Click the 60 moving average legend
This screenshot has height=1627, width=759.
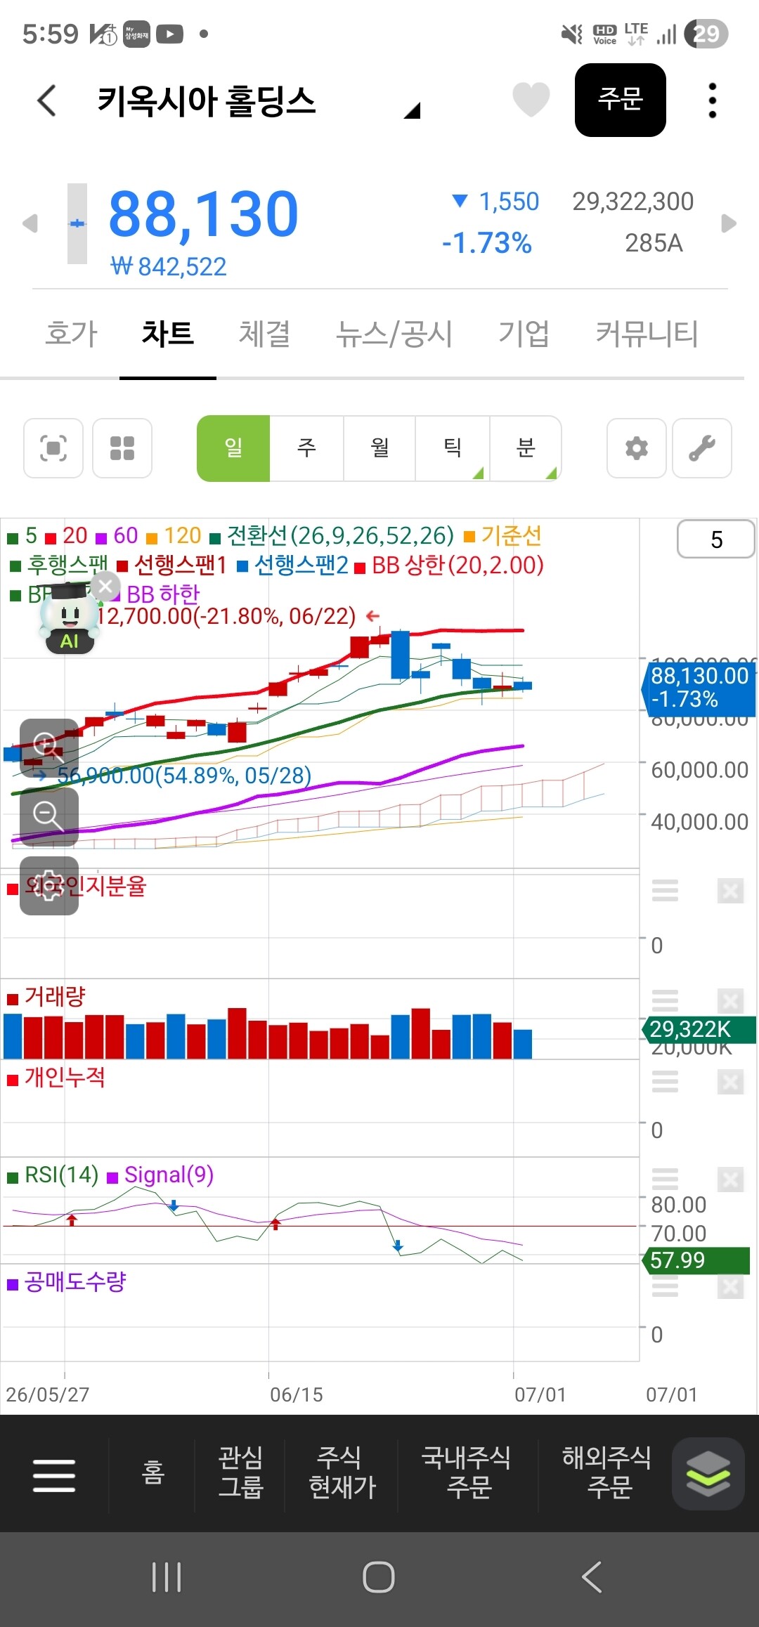pos(117,536)
